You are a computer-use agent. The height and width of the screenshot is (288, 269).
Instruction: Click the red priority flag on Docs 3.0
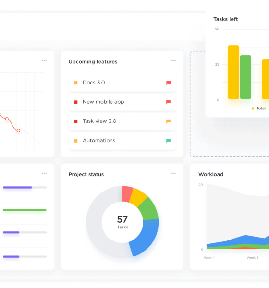click(x=169, y=83)
